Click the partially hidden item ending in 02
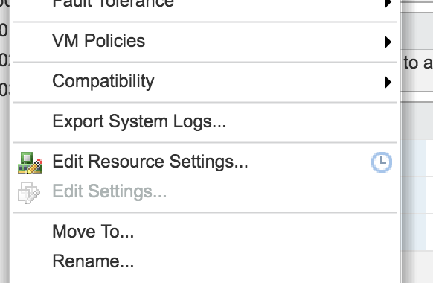This screenshot has width=433, height=283. pos(4,60)
